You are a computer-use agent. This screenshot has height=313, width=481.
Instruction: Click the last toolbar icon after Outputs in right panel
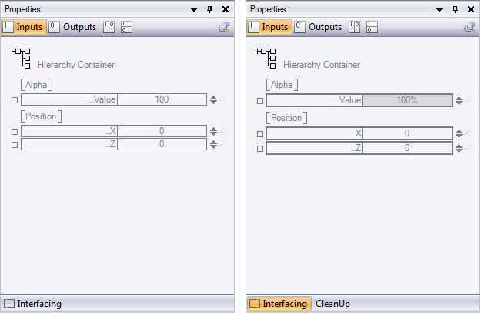372,27
